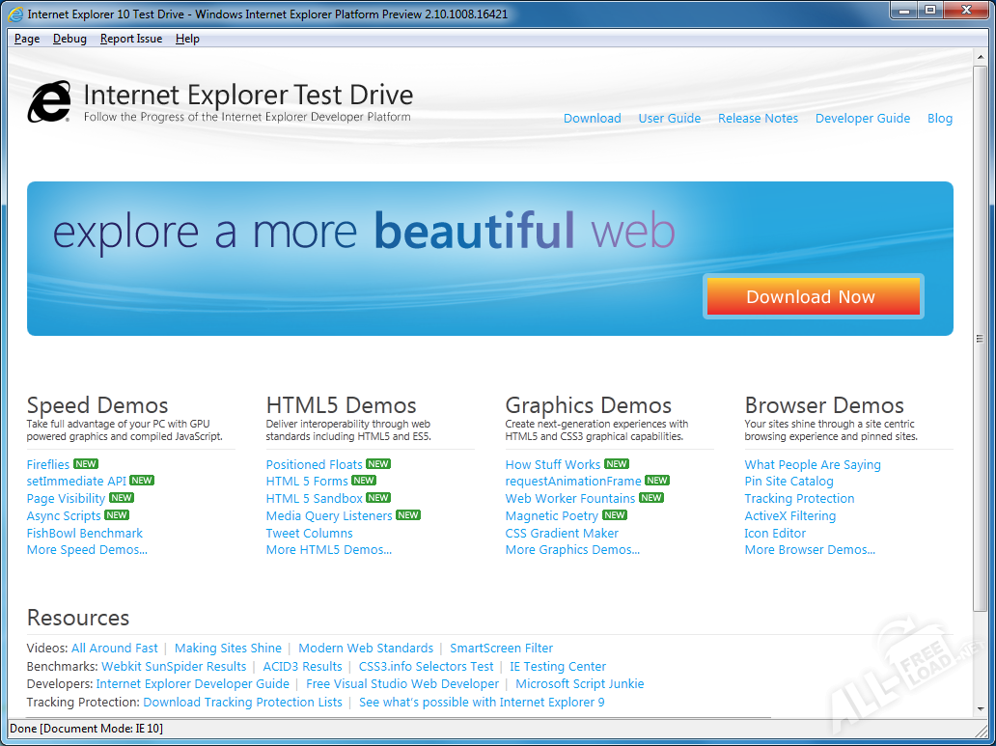The width and height of the screenshot is (996, 746).
Task: Click the scrollbar down arrow
Action: tap(980, 709)
